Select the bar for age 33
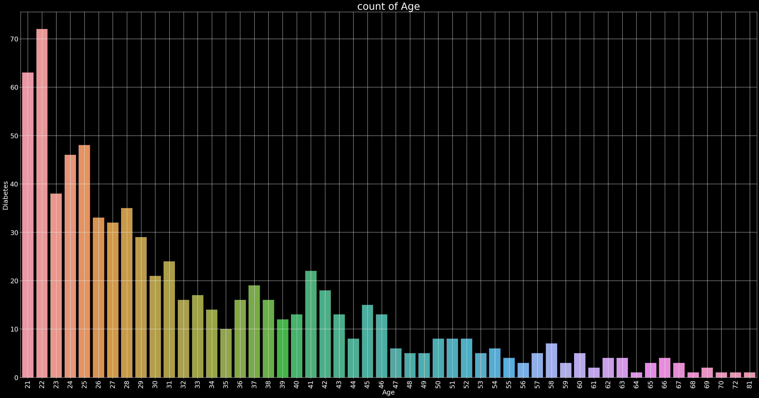The width and height of the screenshot is (759, 398). point(198,337)
